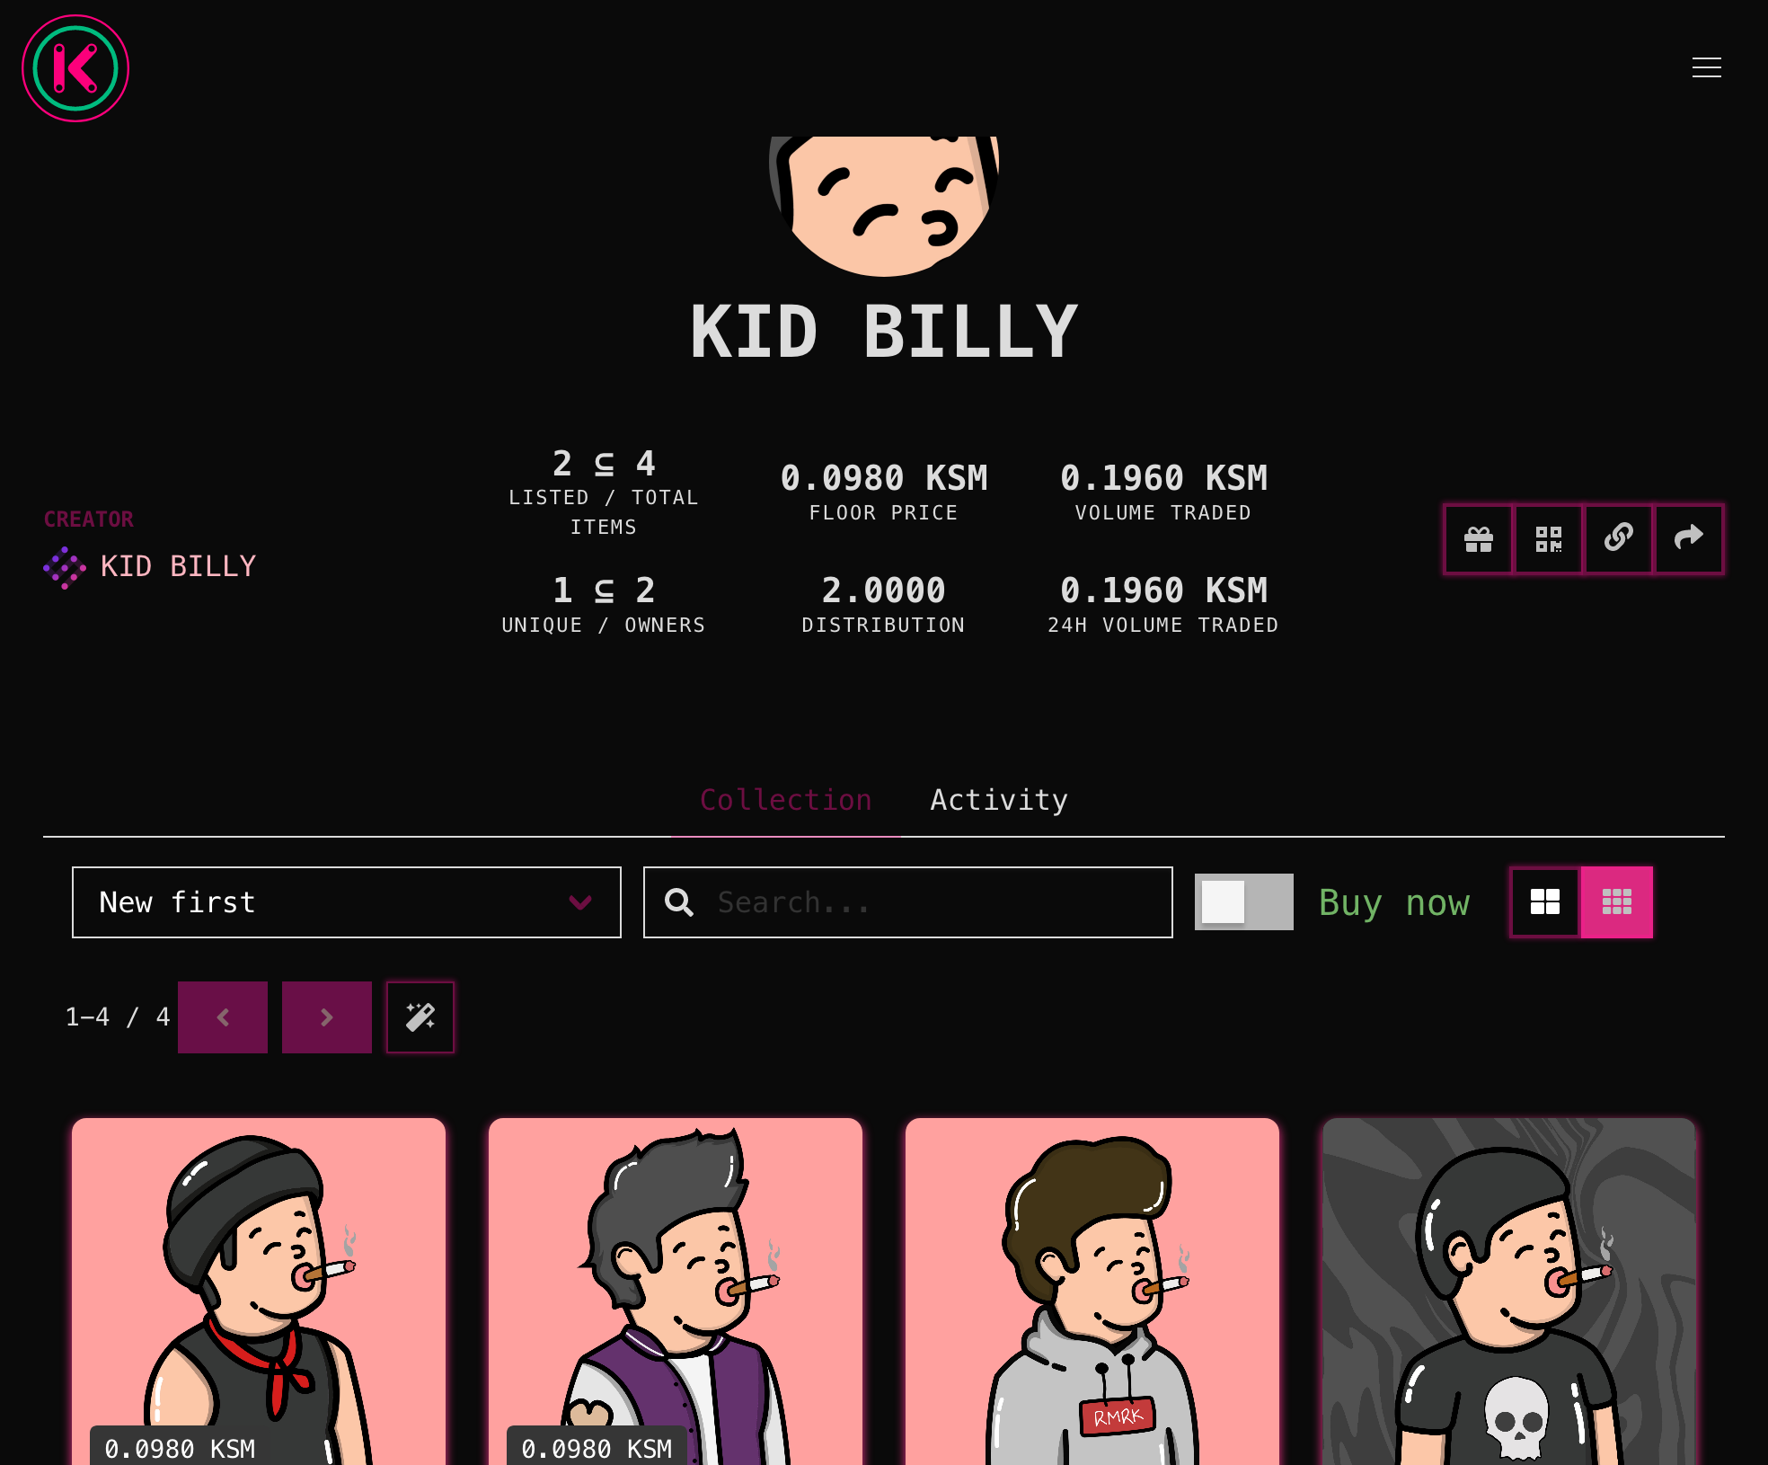Go to next page of items
The height and width of the screenshot is (1465, 1768).
click(327, 1017)
